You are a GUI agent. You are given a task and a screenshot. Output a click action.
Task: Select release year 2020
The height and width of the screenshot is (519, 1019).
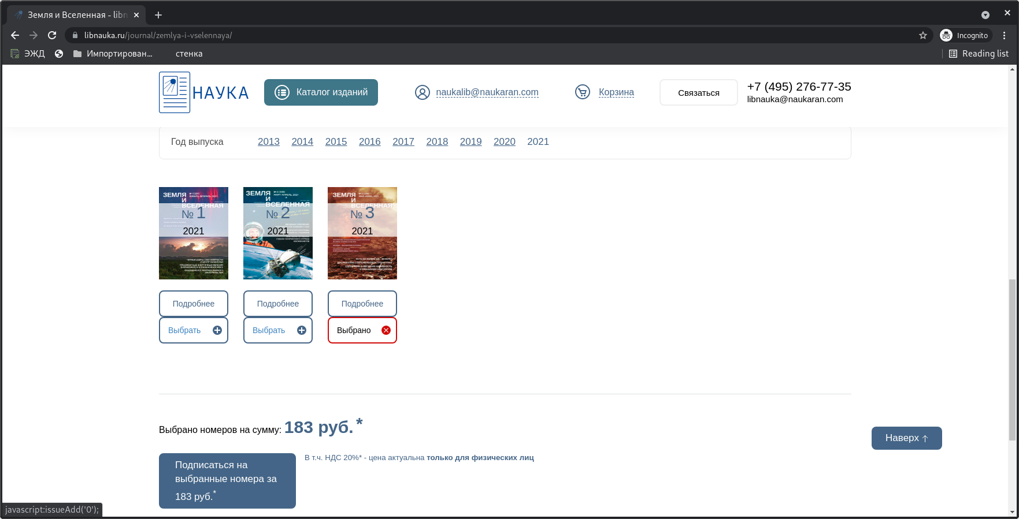point(505,142)
